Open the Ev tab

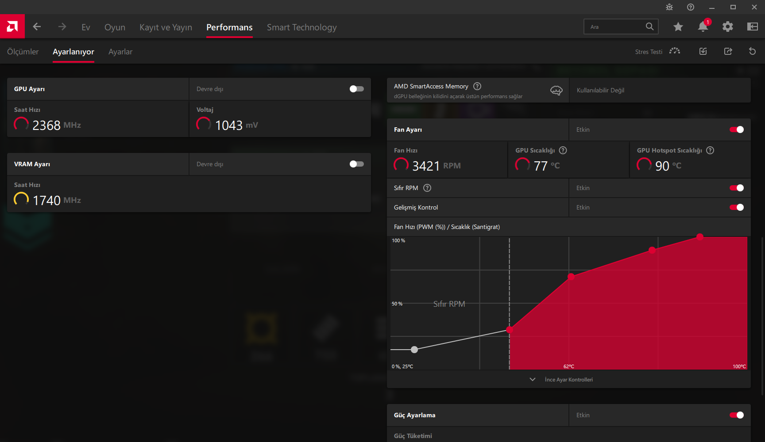pos(86,27)
